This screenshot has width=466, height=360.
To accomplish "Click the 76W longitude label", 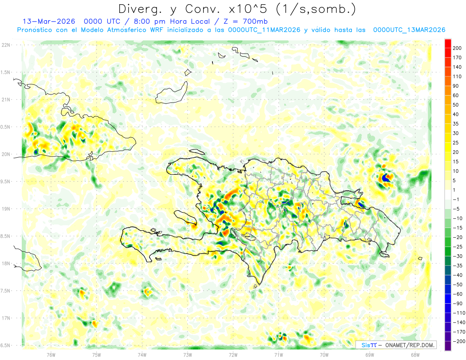I will [51, 355].
